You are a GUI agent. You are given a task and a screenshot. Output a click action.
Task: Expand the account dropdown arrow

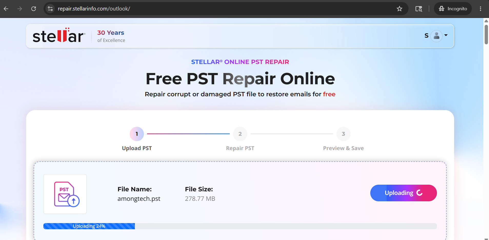pyautogui.click(x=446, y=35)
